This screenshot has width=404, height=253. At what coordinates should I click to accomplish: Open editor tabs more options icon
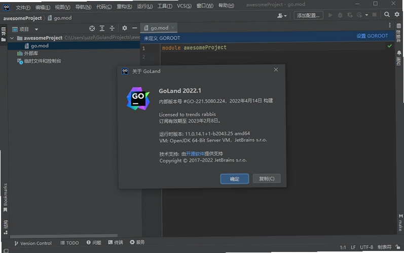pos(390,25)
